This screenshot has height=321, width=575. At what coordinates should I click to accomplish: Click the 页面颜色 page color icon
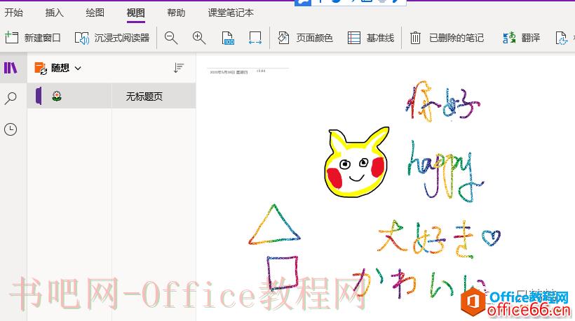283,38
